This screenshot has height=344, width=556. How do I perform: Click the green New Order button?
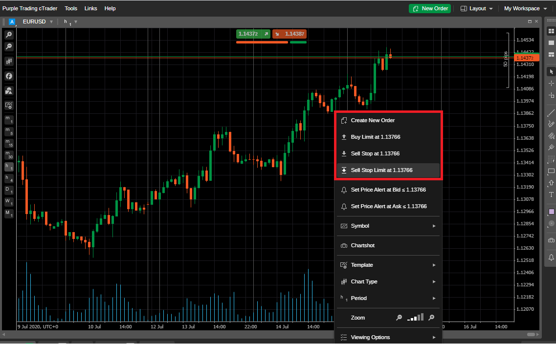[429, 8]
